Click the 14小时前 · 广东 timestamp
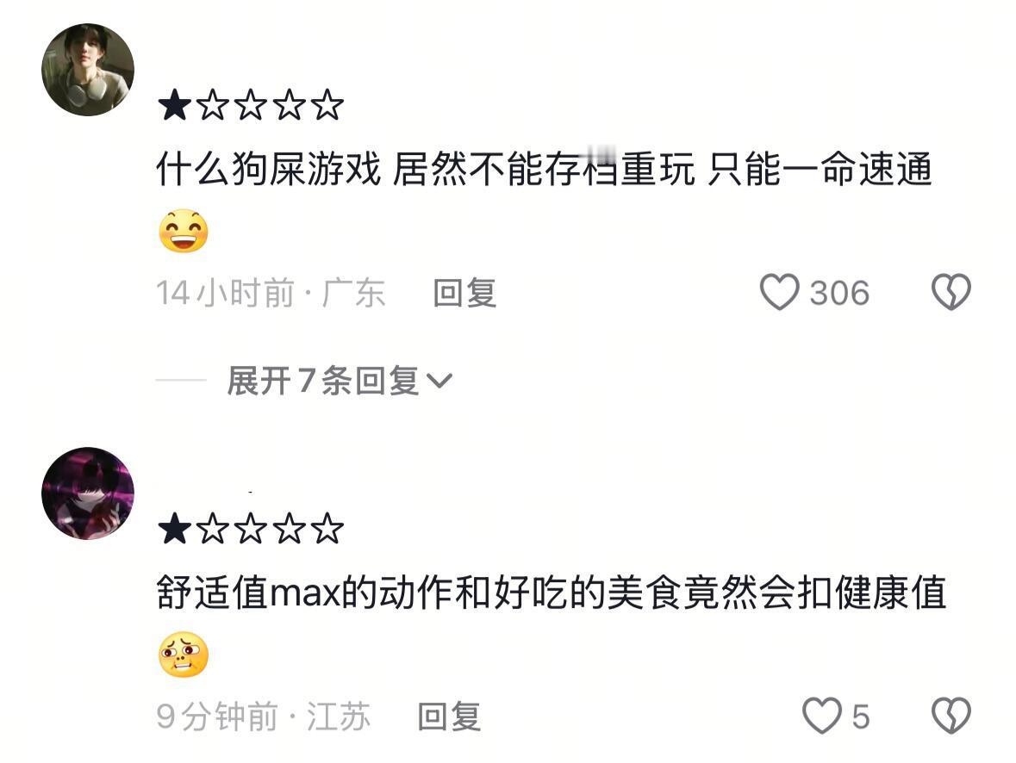Image resolution: width=1016 pixels, height=763 pixels. 271,293
